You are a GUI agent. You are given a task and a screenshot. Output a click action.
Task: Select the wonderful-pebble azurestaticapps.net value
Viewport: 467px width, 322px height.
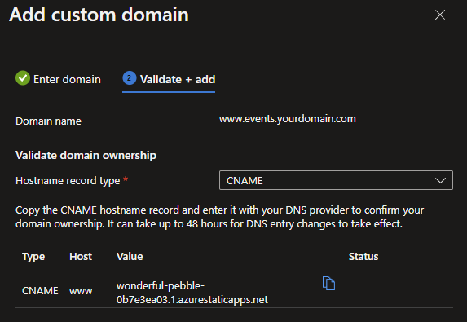[192, 293]
